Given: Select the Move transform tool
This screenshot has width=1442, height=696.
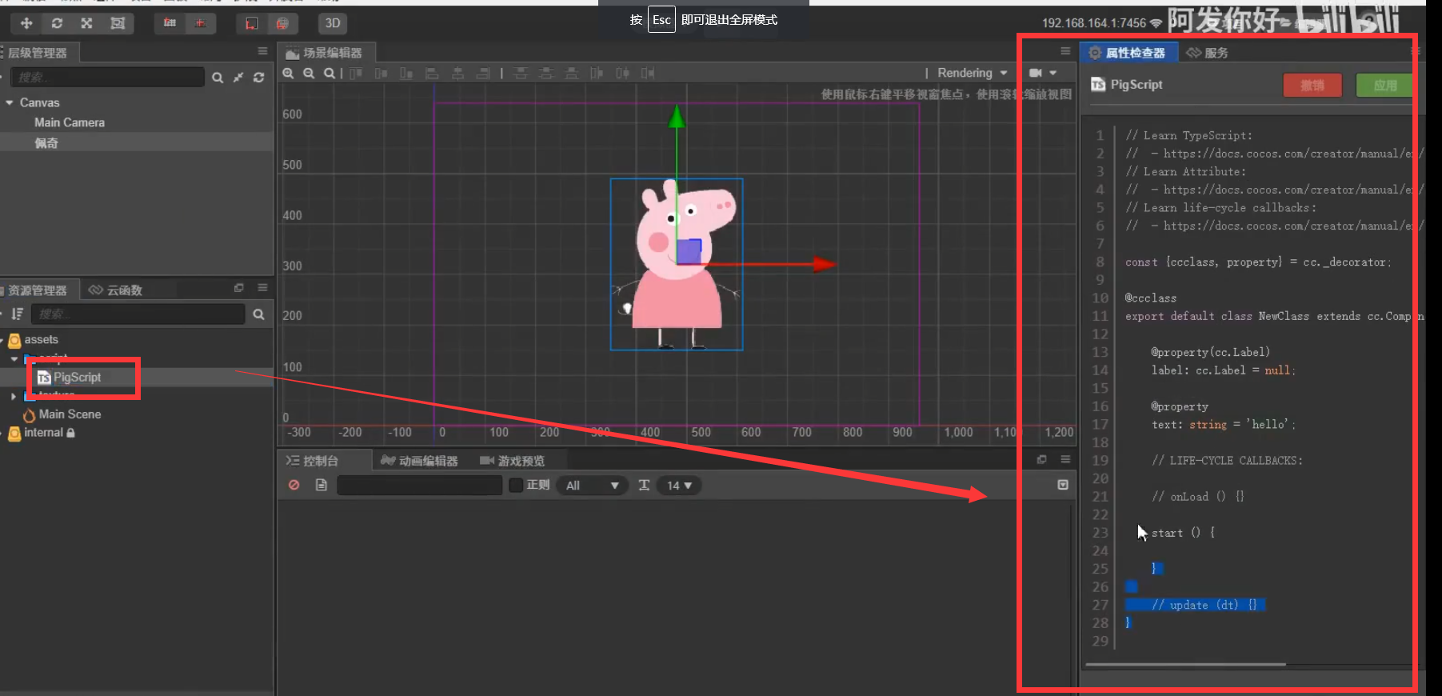Looking at the screenshot, I should point(26,23).
